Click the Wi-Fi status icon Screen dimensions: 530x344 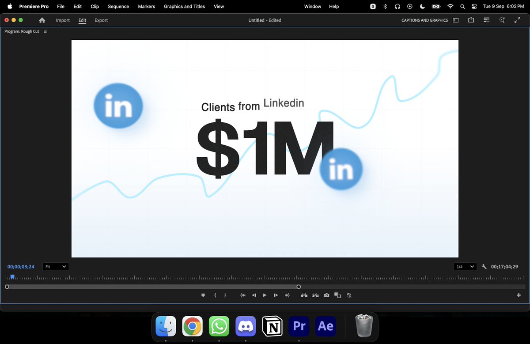click(450, 7)
